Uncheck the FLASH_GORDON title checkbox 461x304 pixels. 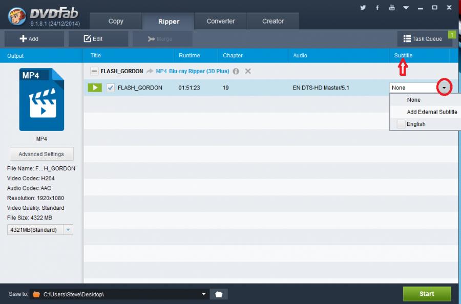[x=110, y=88]
